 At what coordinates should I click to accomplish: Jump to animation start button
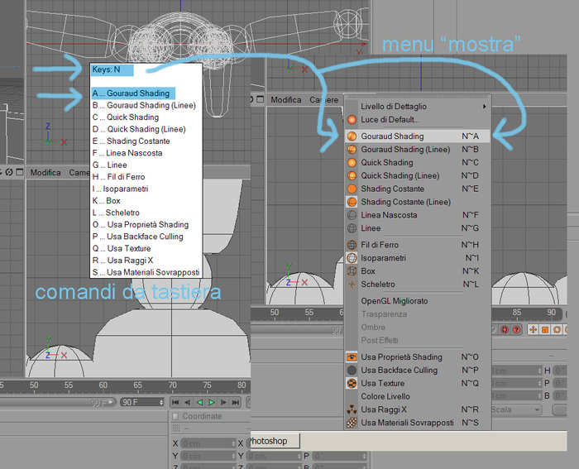[175, 402]
